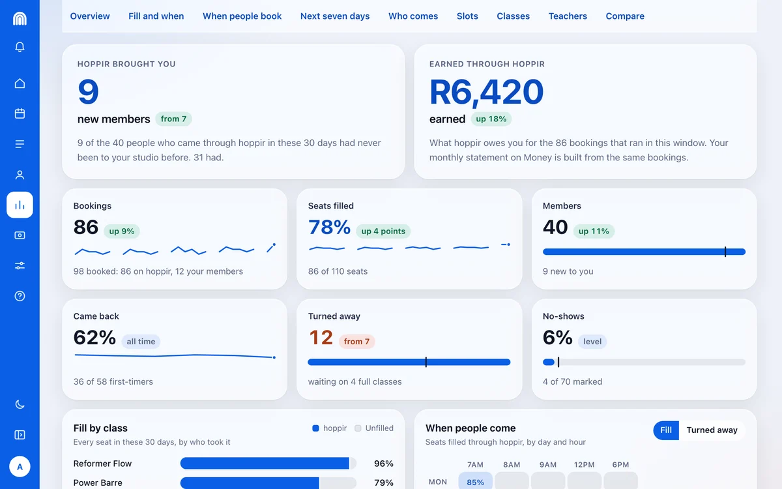Click the 'level' no-shows badge
This screenshot has height=489, width=782.
coord(592,341)
